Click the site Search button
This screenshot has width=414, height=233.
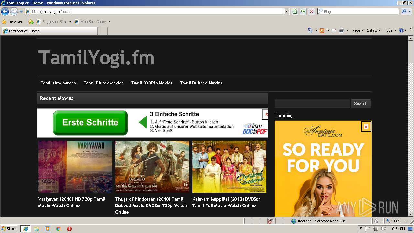[x=361, y=104]
